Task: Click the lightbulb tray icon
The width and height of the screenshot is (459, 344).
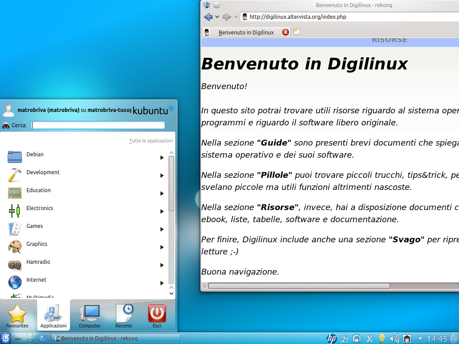Action: click(x=382, y=339)
